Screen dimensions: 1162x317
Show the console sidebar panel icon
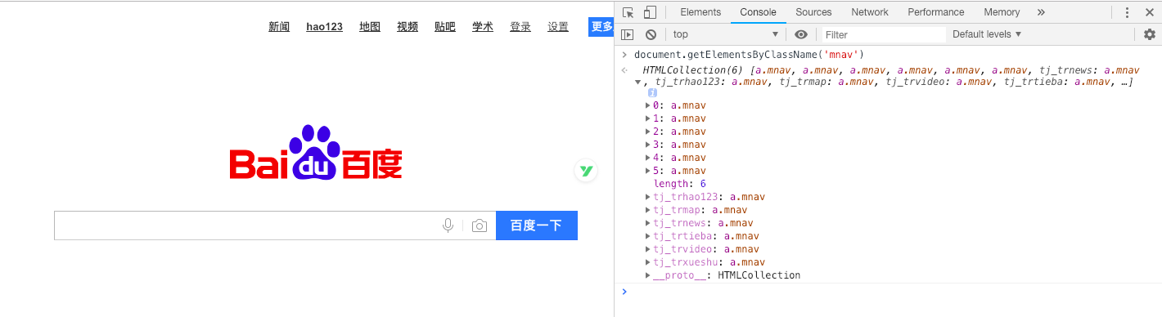pos(628,34)
